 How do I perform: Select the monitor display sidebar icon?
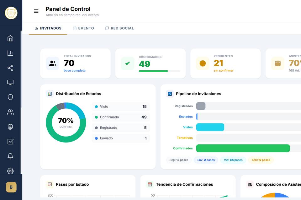pyautogui.click(x=10, y=82)
